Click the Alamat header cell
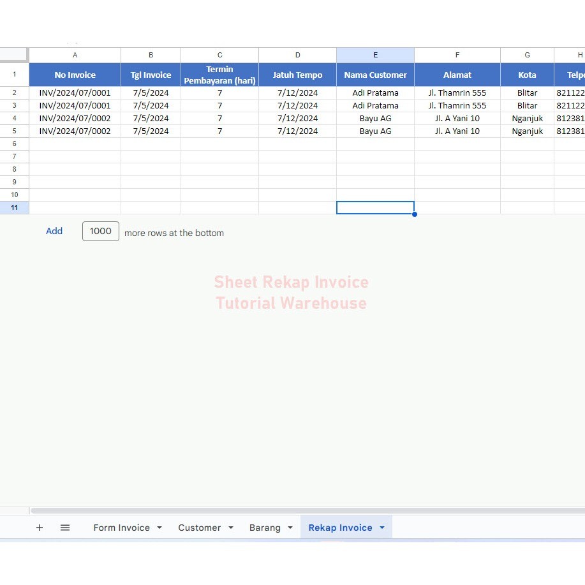 point(457,75)
